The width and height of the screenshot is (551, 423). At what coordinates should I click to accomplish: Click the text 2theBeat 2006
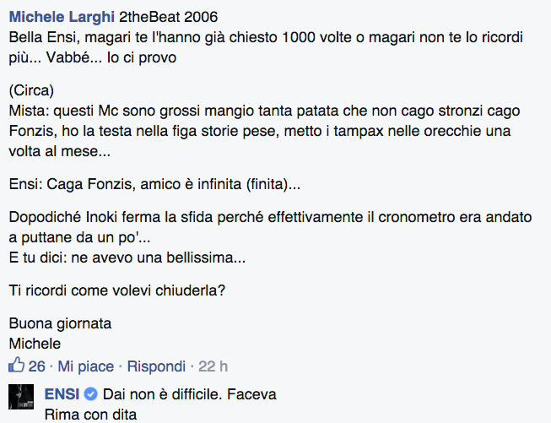[168, 17]
